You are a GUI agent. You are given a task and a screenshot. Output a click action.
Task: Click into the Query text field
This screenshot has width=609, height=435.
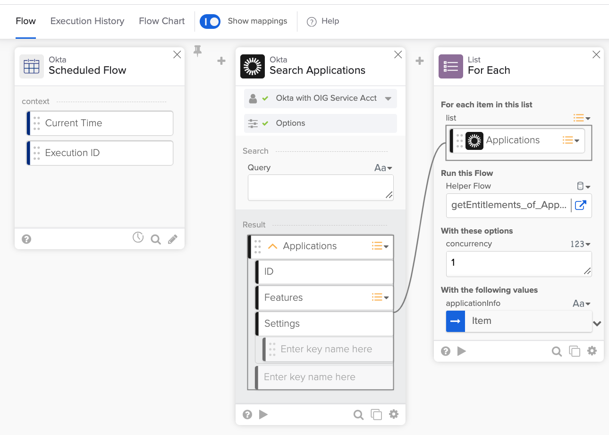pyautogui.click(x=321, y=188)
